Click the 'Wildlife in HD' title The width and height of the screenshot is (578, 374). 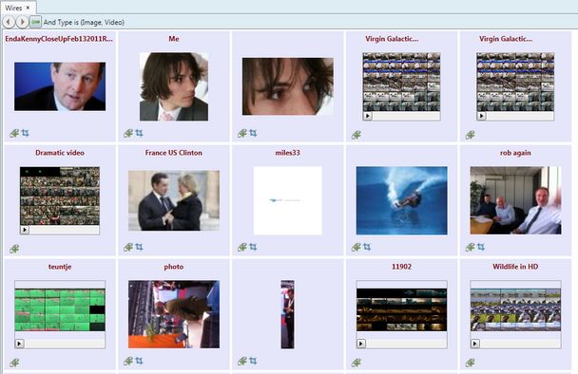[515, 267]
